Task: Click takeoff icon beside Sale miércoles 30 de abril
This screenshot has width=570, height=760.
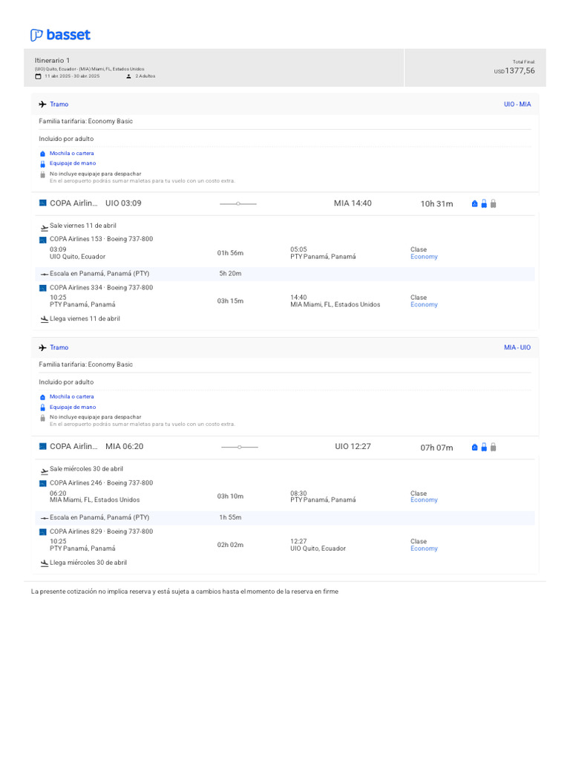Action: [44, 470]
